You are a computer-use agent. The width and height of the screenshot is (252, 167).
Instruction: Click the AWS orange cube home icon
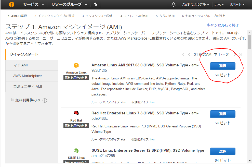pyautogui.click(x=11, y=4)
